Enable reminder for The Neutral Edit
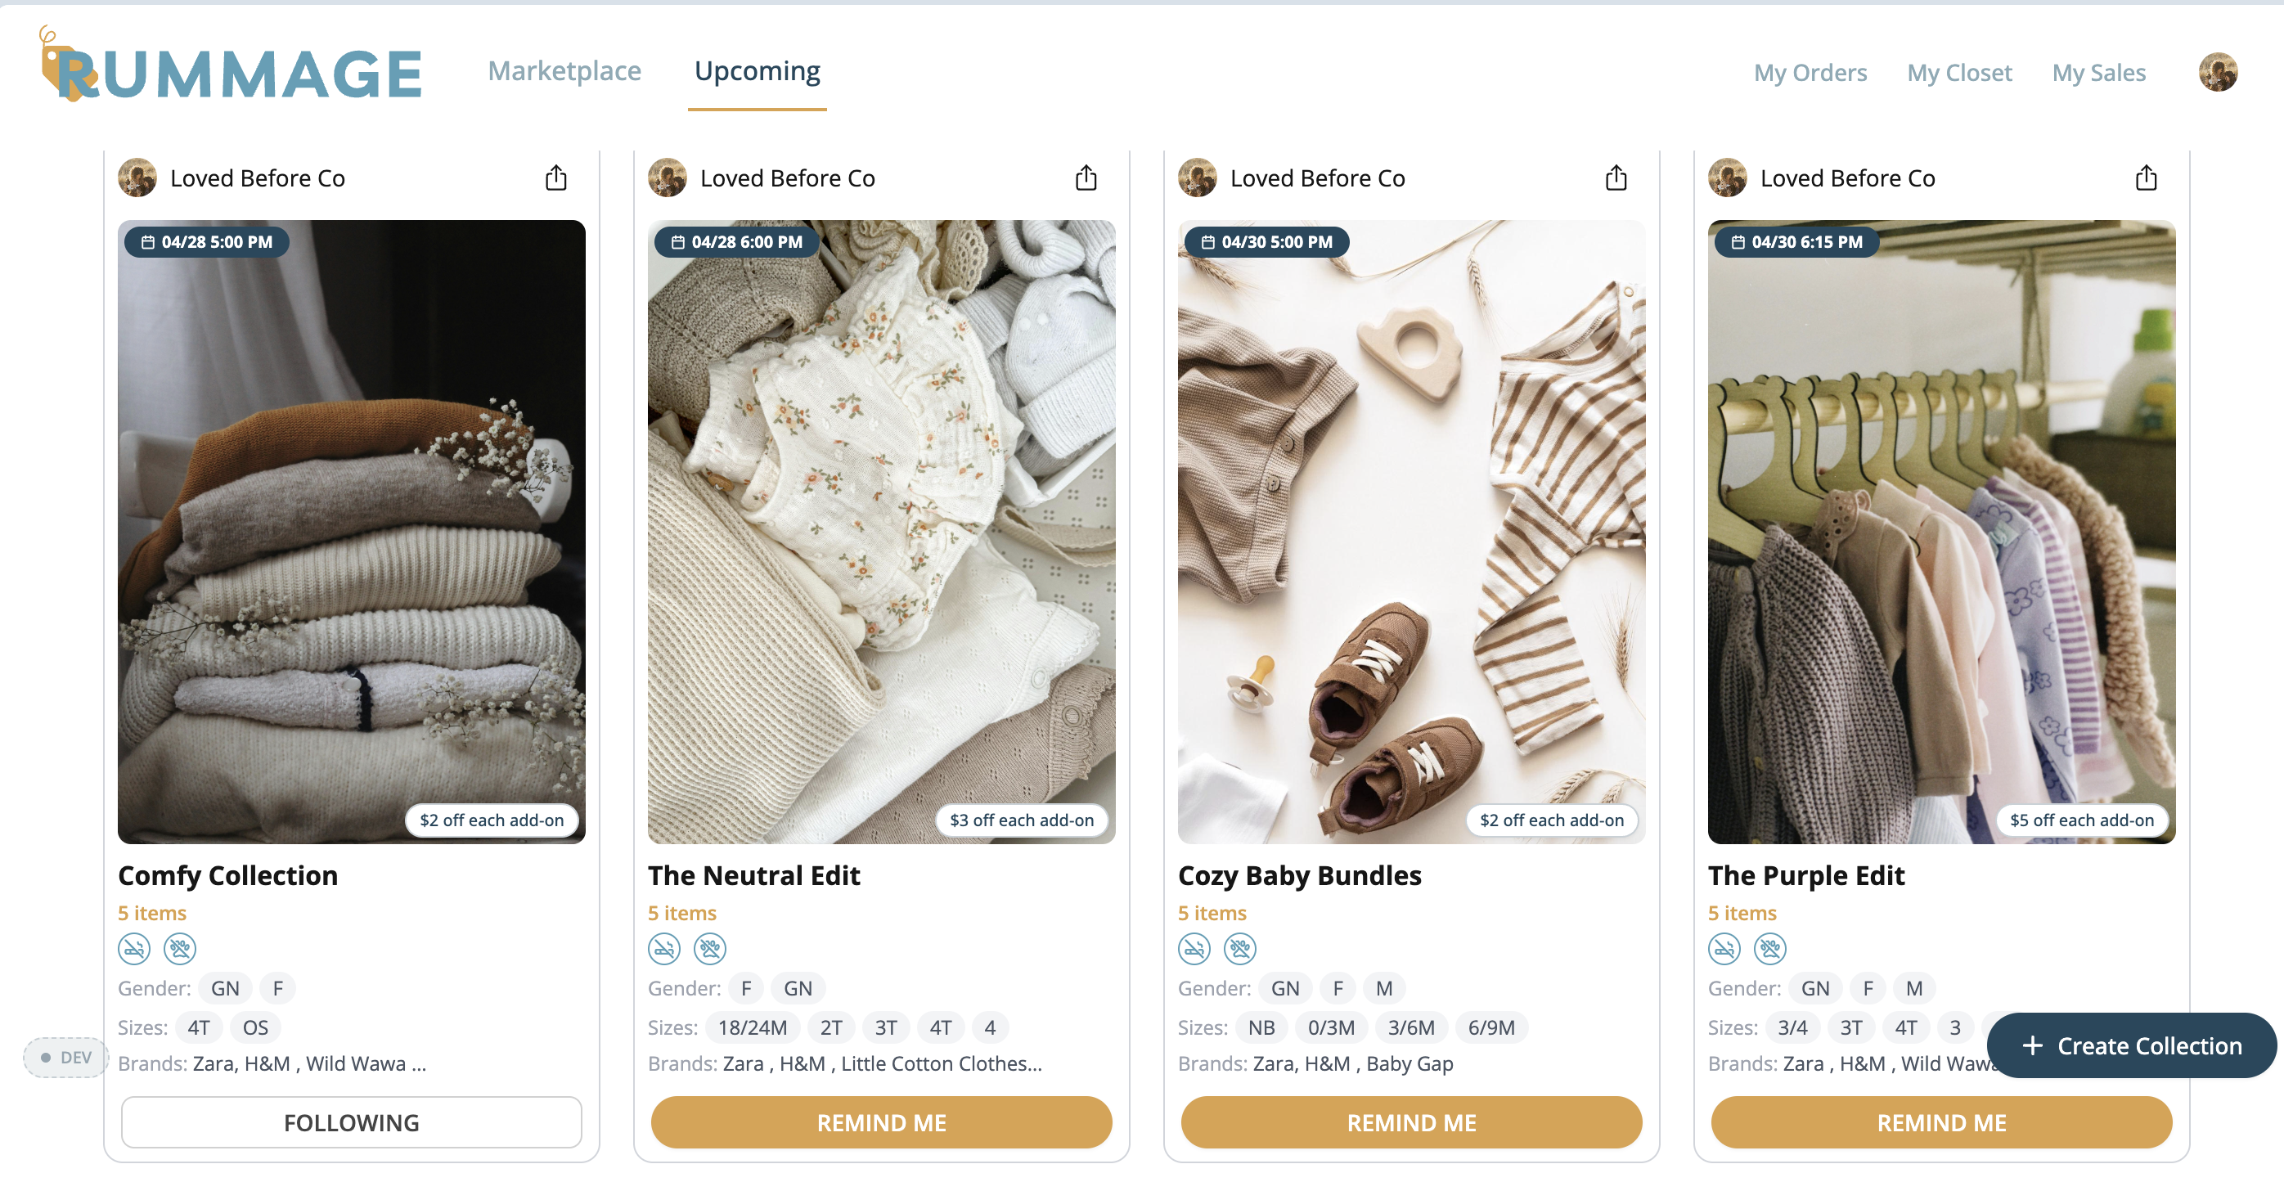The width and height of the screenshot is (2284, 1182). tap(881, 1121)
